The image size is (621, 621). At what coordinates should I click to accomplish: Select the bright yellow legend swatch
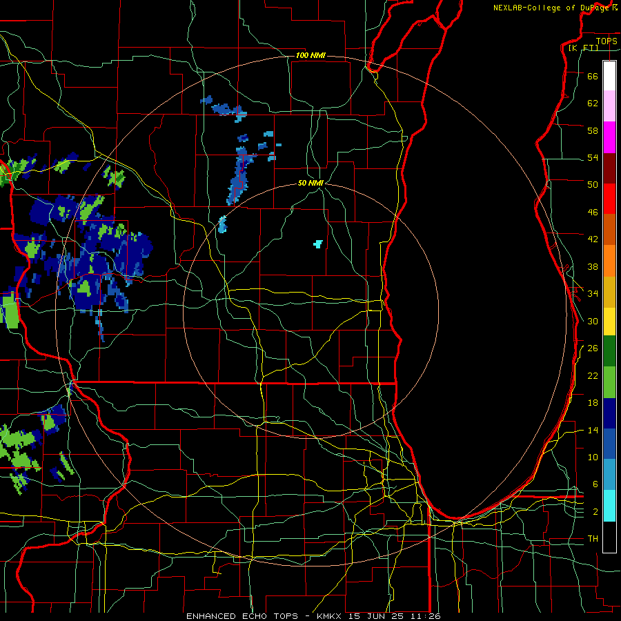609,322
